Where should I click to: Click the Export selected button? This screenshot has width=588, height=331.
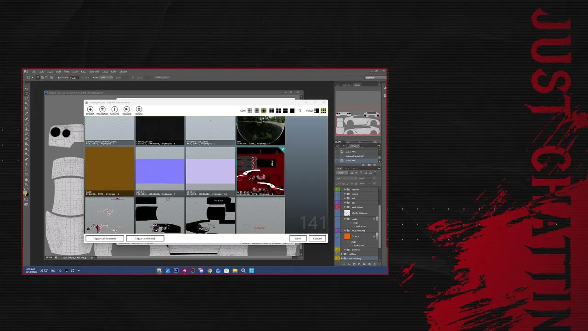click(145, 239)
